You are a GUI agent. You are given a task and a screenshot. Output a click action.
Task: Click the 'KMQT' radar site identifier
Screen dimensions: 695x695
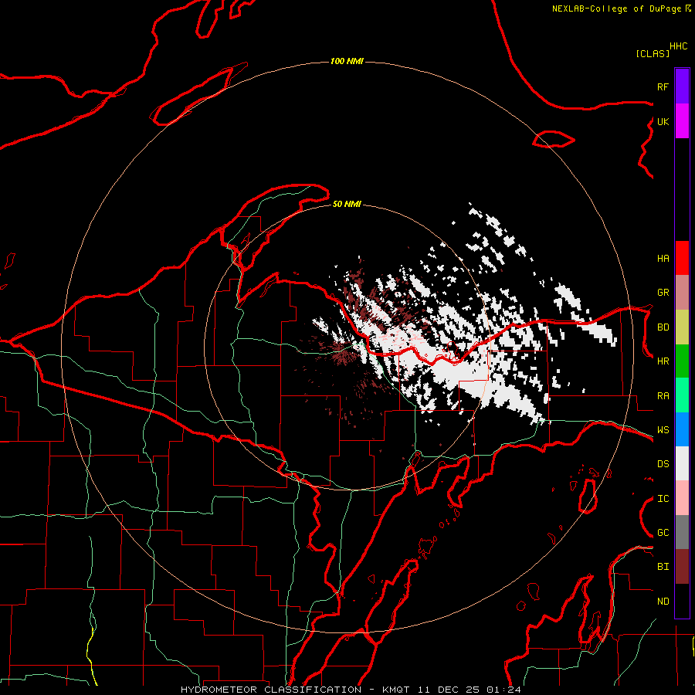396,690
